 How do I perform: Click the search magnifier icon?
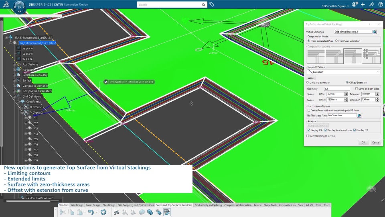[x=204, y=5]
